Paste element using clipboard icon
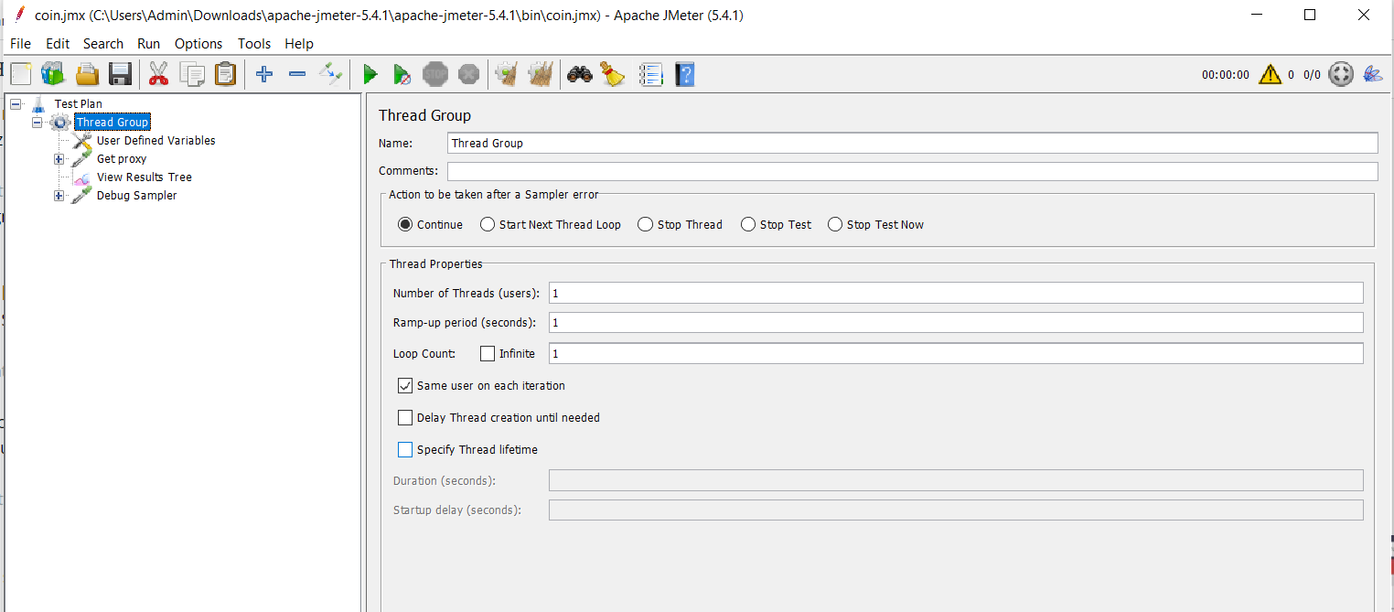The image size is (1394, 612). coord(225,74)
